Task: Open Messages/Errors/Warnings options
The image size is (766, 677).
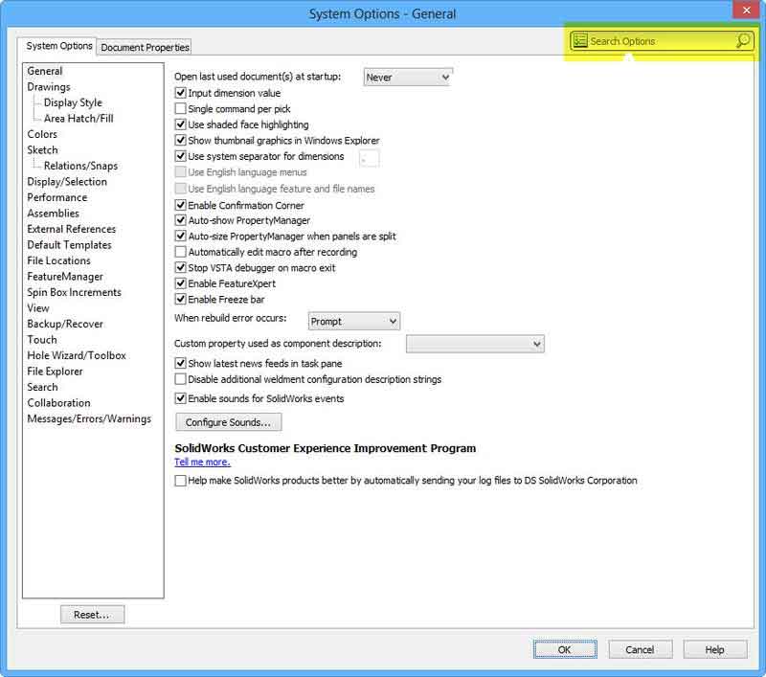Action: (89, 418)
